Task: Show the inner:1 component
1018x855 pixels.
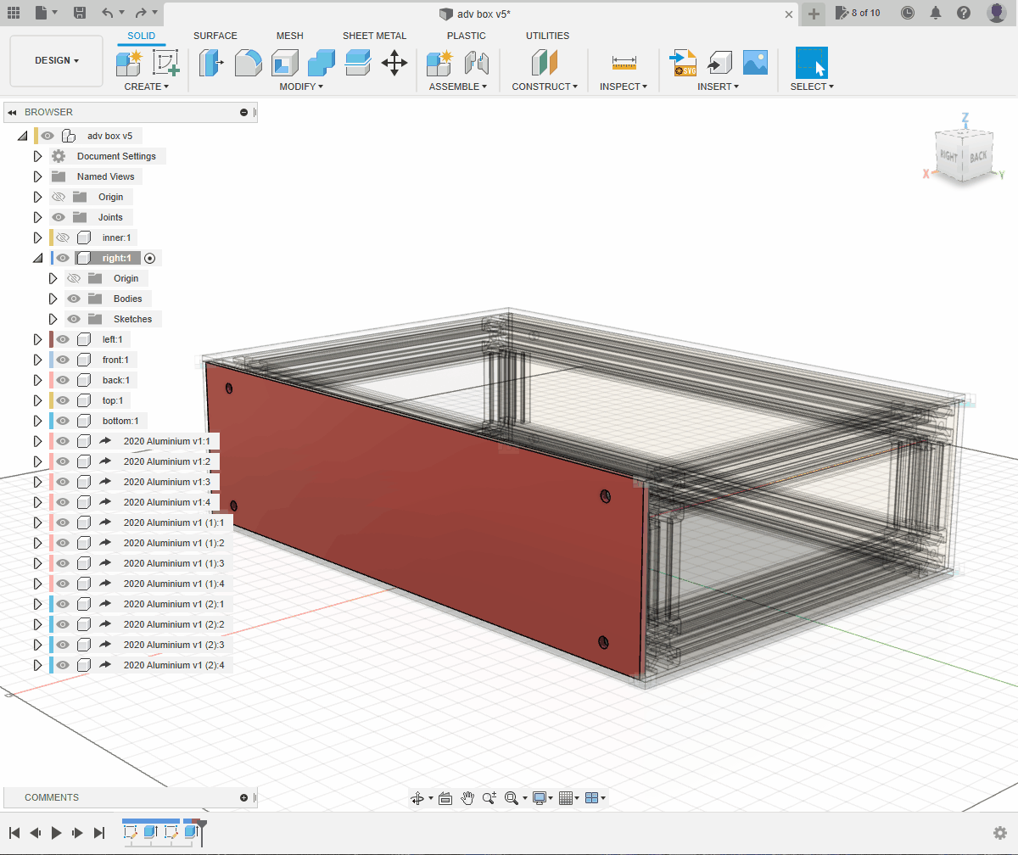Action: pyautogui.click(x=63, y=237)
